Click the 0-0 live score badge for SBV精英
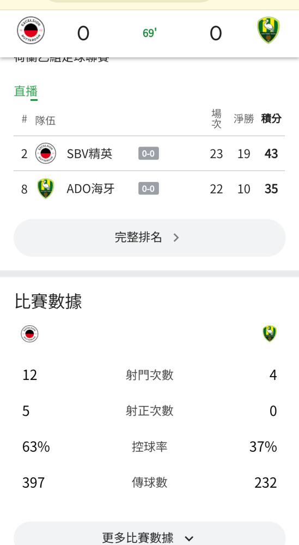This screenshot has height=545, width=299. (x=148, y=153)
